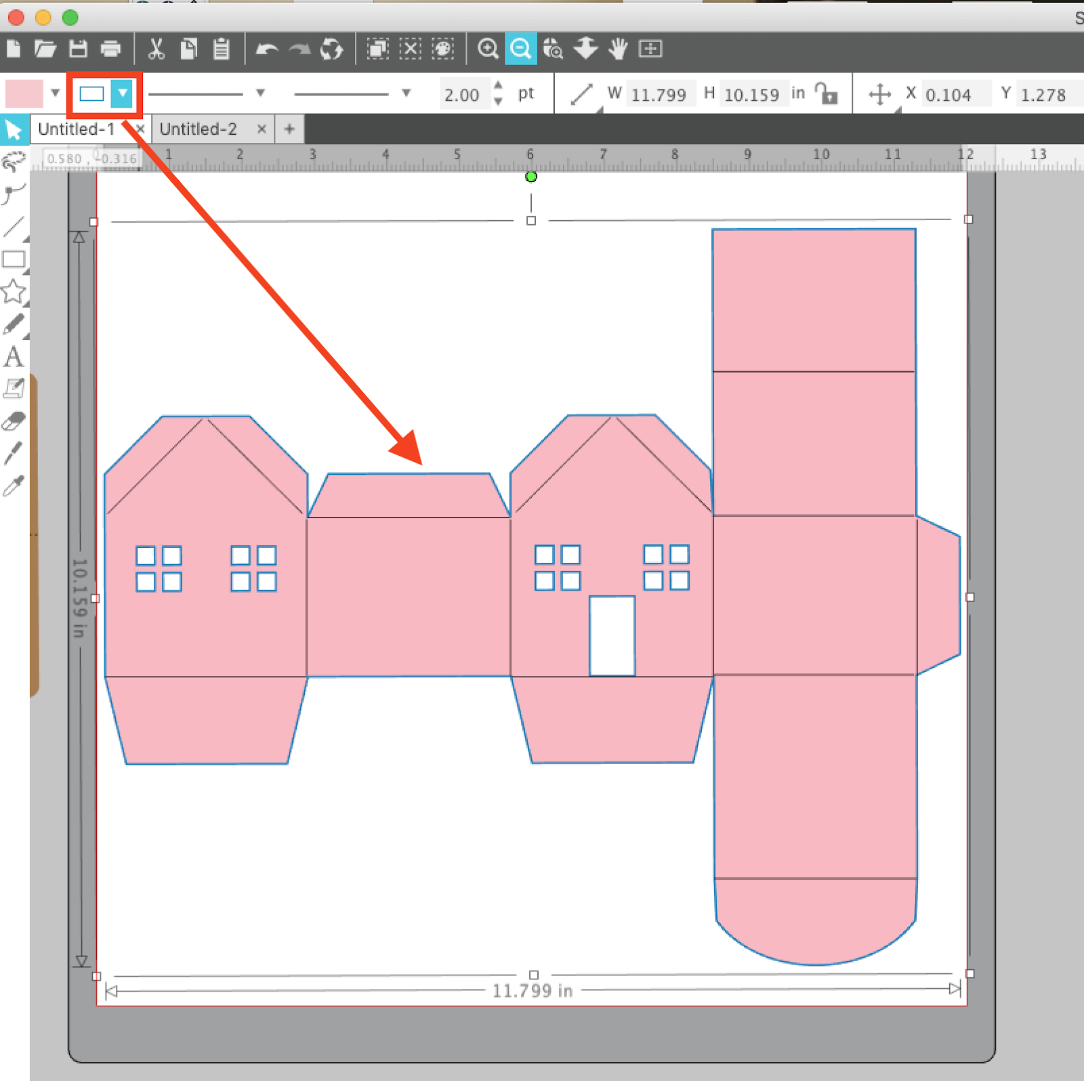Open the line style dropdown
This screenshot has height=1081, width=1084.
click(259, 93)
